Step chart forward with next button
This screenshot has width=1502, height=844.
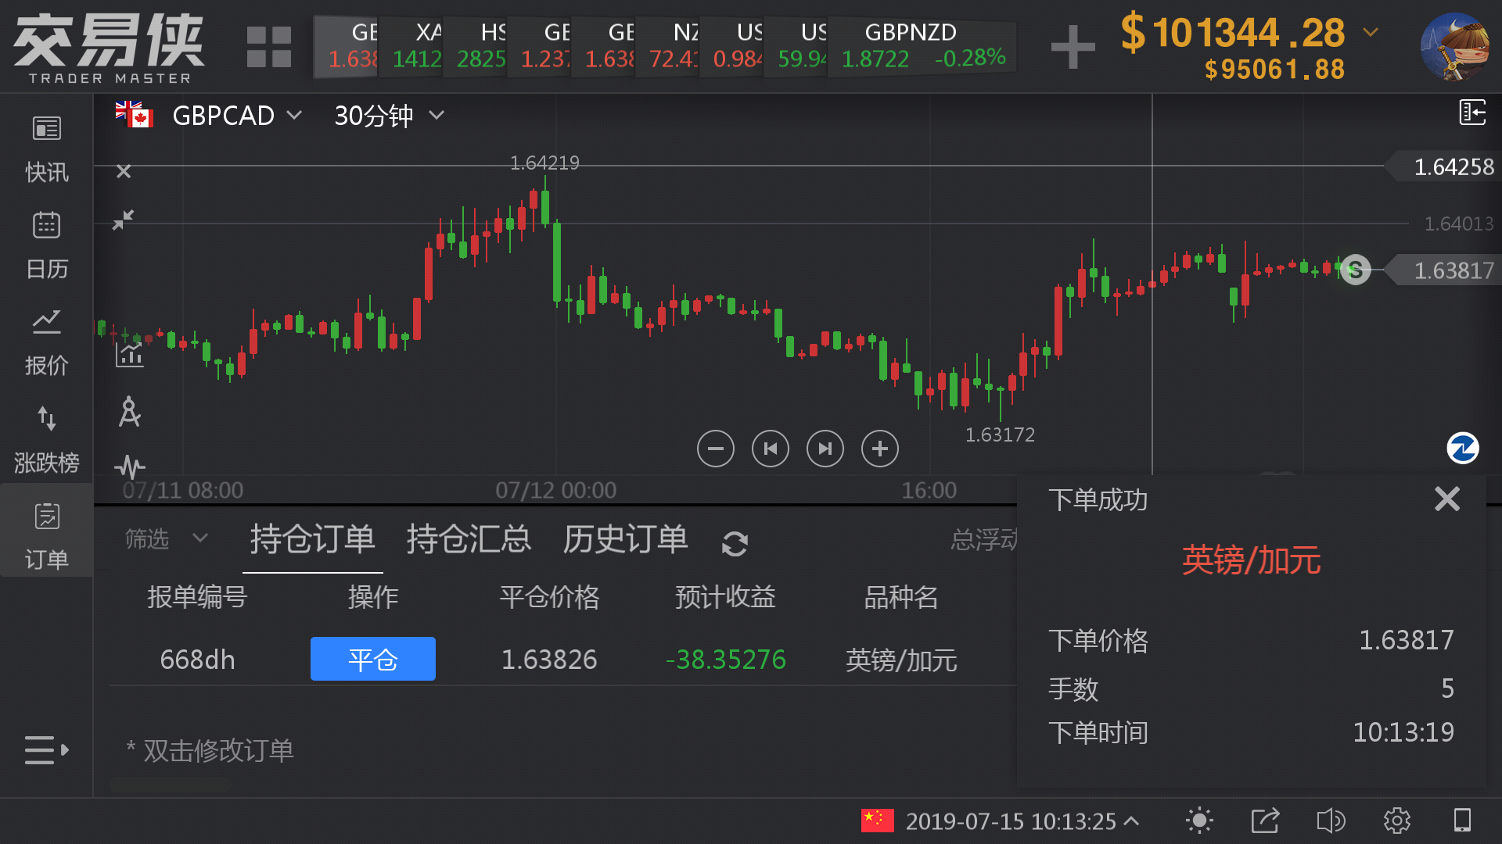tap(825, 449)
